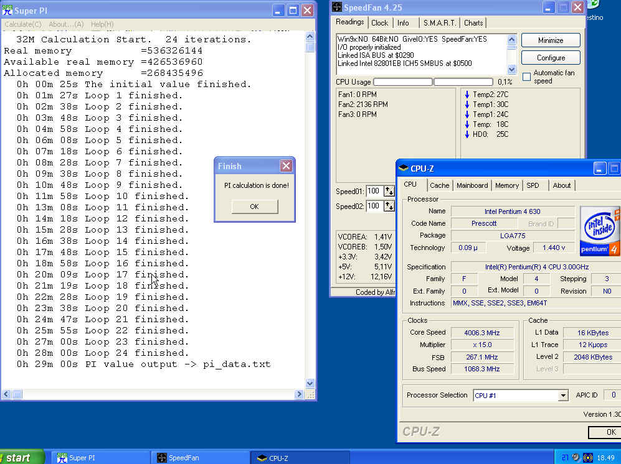The image size is (621, 464).
Task: Open the Calculate(C) menu in Super PI
Action: coord(23,24)
